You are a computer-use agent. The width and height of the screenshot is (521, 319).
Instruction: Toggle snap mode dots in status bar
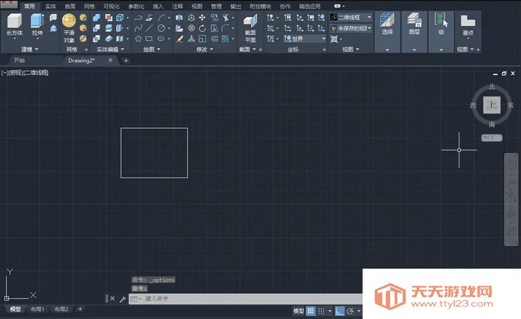point(322,311)
